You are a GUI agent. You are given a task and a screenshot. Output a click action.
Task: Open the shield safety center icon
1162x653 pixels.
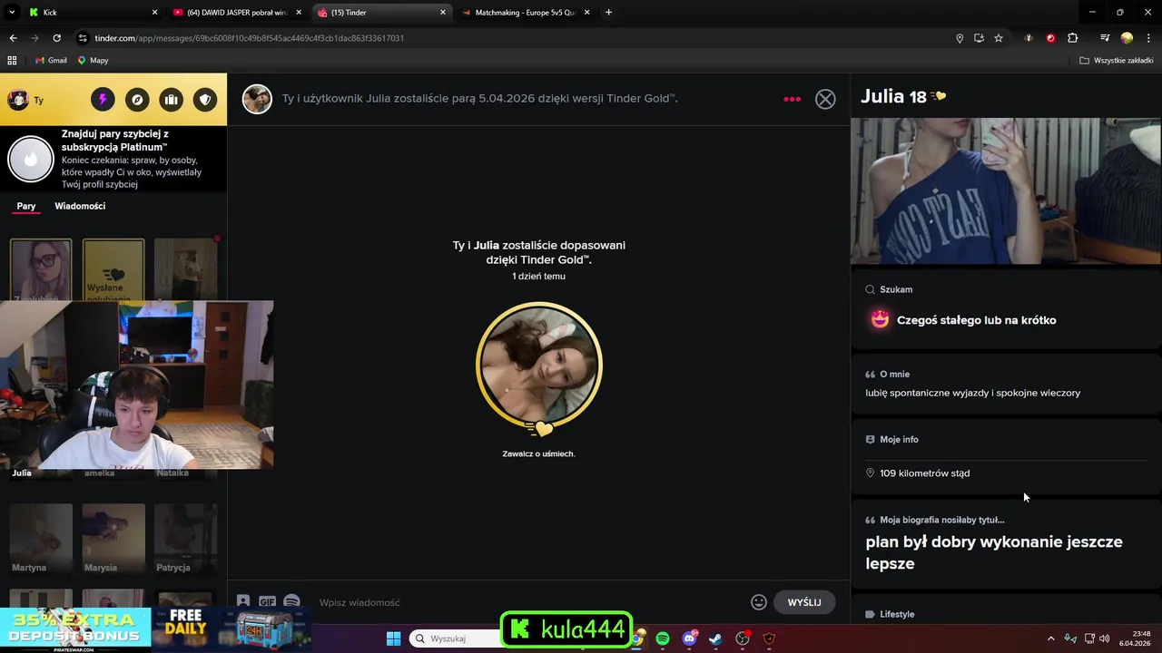click(x=205, y=100)
